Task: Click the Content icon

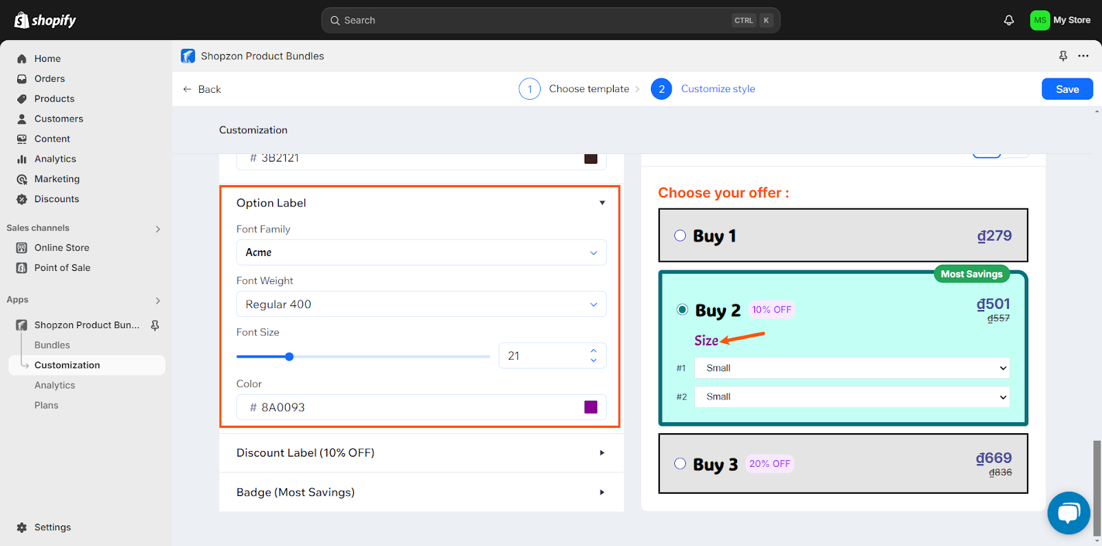Action: (21, 138)
